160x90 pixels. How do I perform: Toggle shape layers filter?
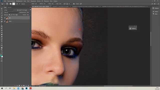pos(24,10)
